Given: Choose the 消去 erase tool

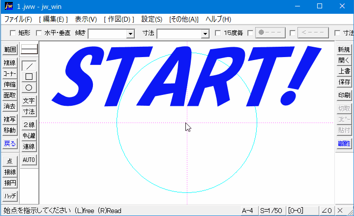Looking at the screenshot, I should coord(10,106).
